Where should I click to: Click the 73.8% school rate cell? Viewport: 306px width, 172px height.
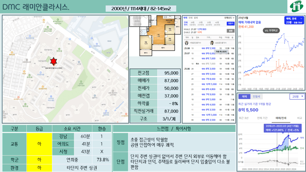[x=102, y=159]
